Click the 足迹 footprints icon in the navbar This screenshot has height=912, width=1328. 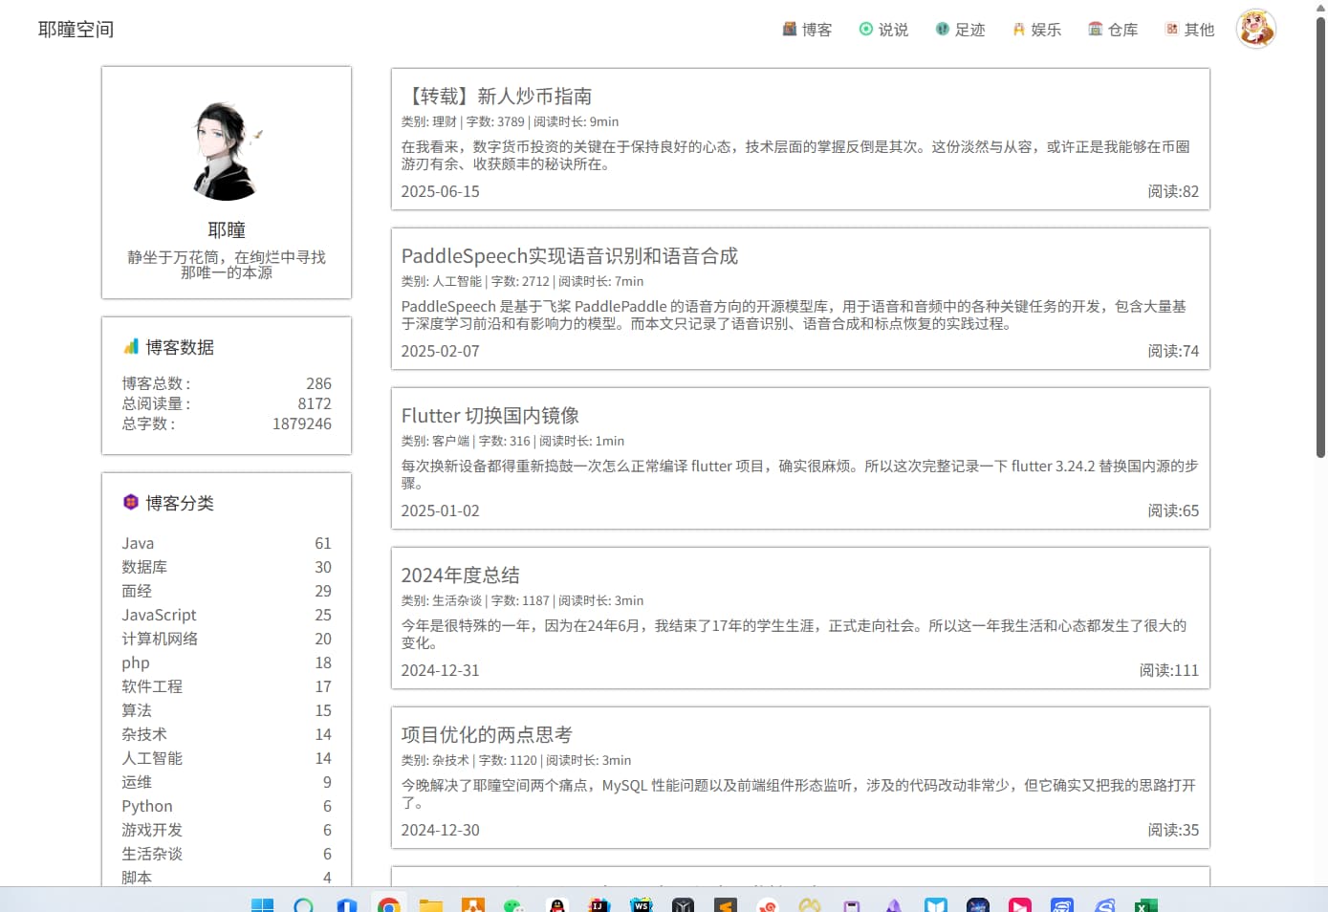pyautogui.click(x=943, y=30)
